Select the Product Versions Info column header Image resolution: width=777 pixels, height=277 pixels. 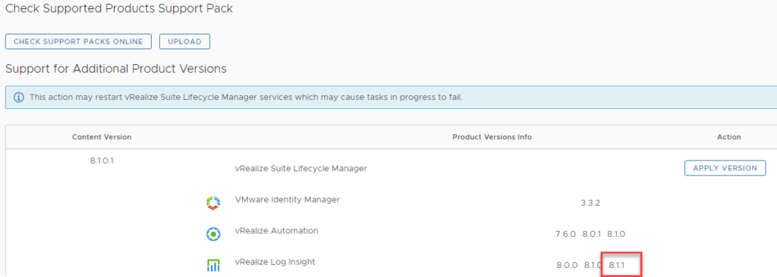[x=492, y=137]
